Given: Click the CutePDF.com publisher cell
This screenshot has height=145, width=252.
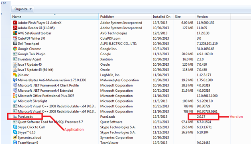Looking at the screenshot, I should point(110,38).
